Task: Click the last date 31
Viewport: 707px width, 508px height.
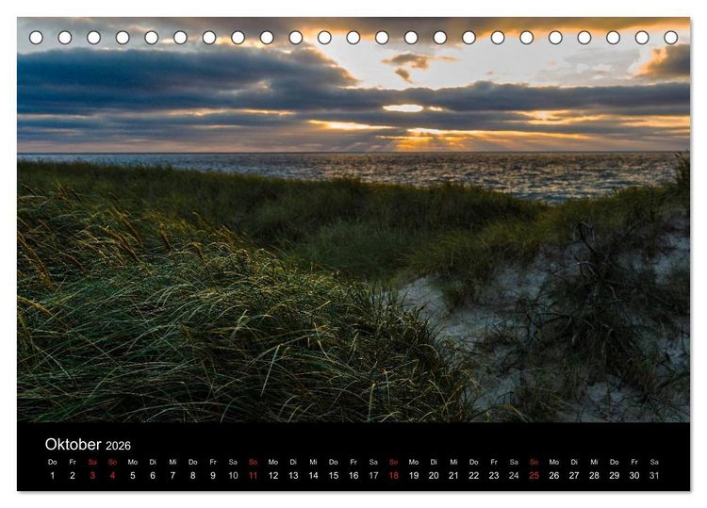Action: tap(654, 476)
